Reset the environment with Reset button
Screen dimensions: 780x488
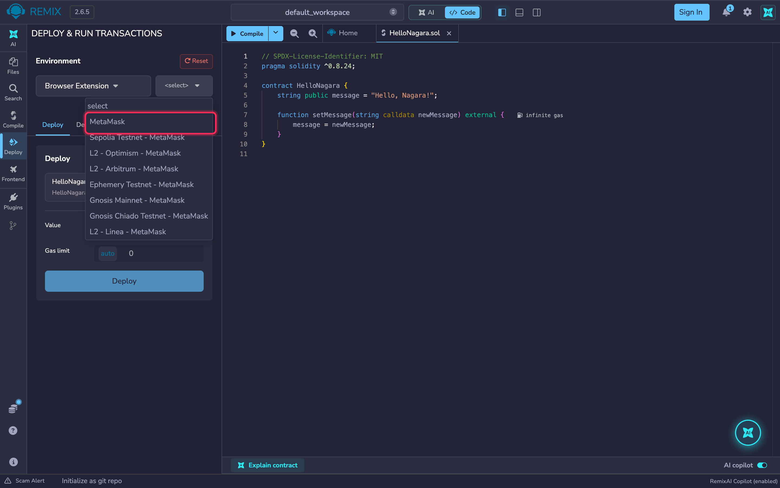(196, 61)
